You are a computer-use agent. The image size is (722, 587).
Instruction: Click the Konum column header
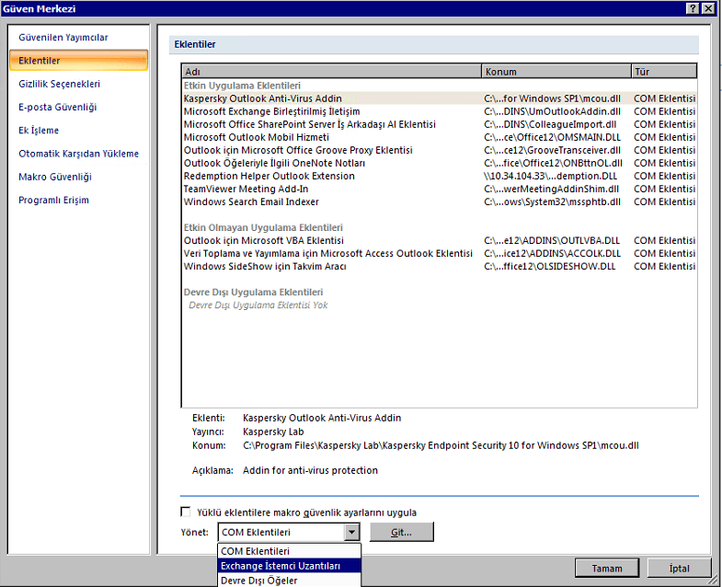556,72
